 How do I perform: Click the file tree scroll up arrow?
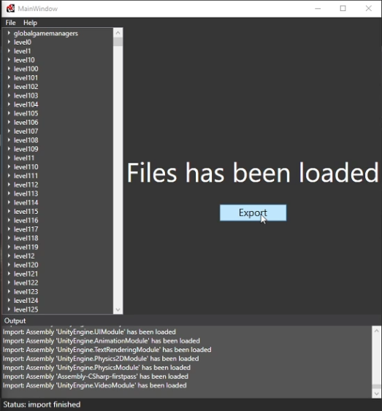point(118,33)
